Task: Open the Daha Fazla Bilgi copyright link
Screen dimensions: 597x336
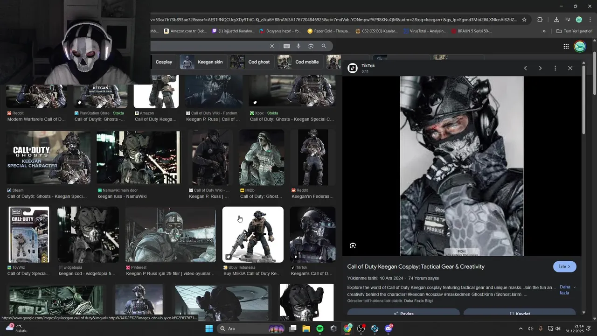Action: (x=418, y=301)
